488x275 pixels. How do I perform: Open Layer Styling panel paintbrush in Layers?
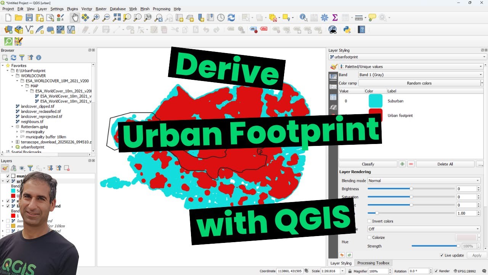click(x=5, y=168)
